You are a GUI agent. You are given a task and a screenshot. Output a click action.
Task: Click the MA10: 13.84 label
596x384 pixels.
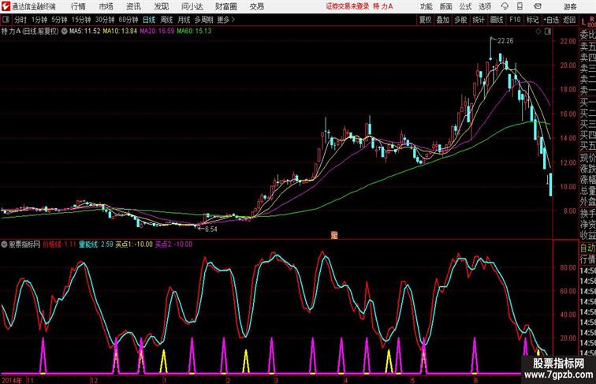pyautogui.click(x=120, y=32)
